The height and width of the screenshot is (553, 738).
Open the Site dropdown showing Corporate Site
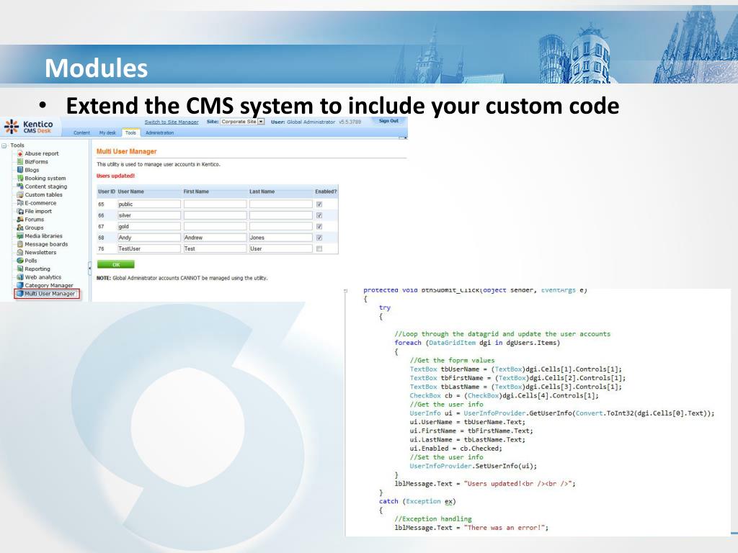(x=243, y=121)
